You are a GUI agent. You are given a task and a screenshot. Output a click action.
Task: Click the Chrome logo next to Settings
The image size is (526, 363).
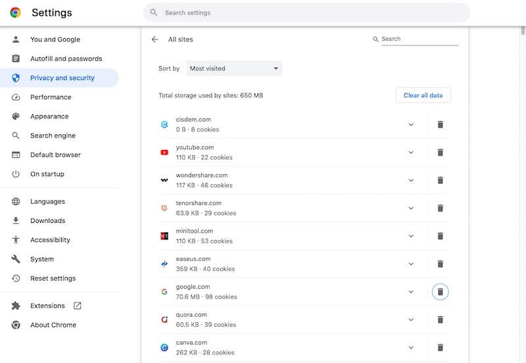(15, 12)
